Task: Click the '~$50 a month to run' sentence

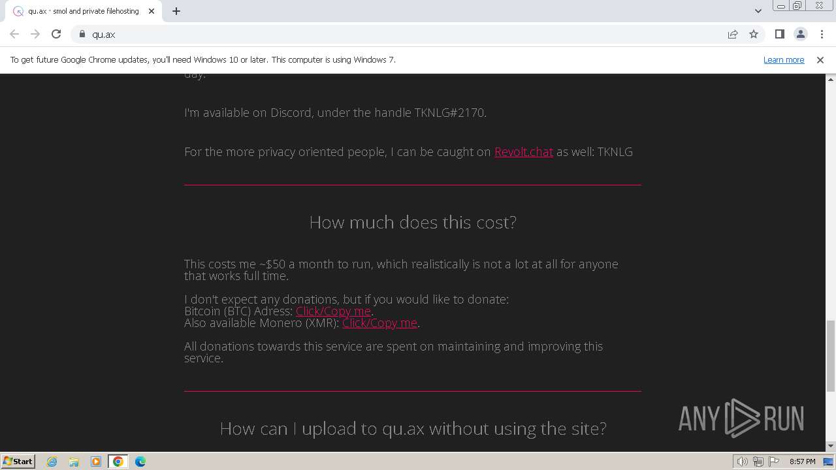Action: pyautogui.click(x=401, y=270)
